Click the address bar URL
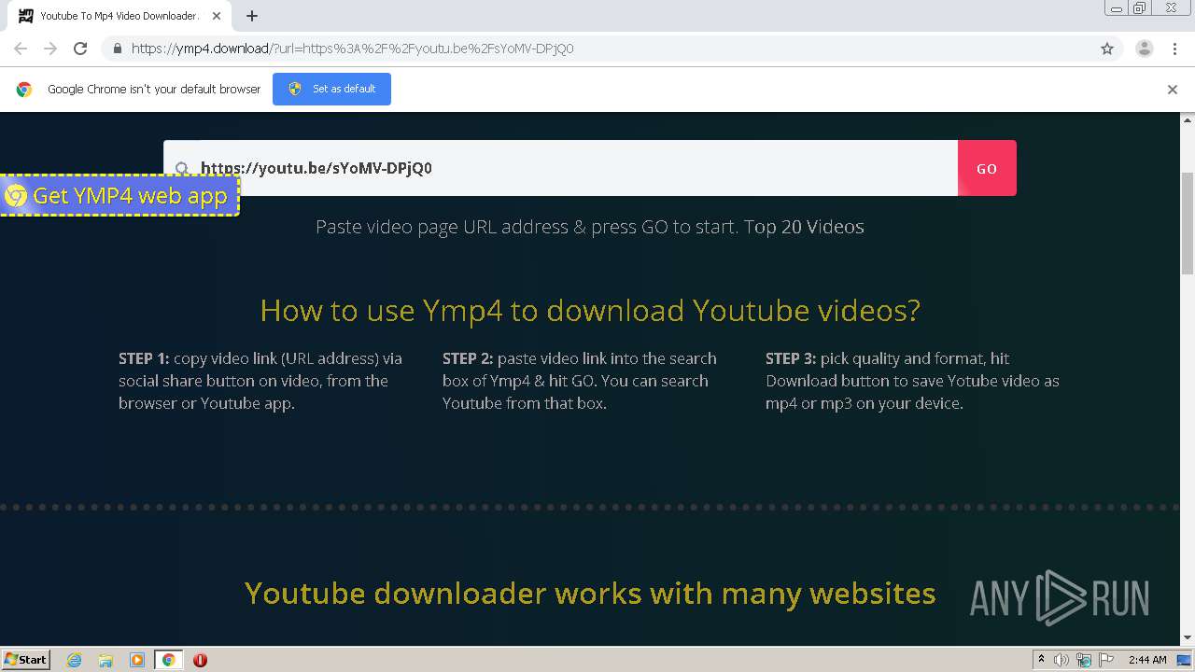 (352, 49)
